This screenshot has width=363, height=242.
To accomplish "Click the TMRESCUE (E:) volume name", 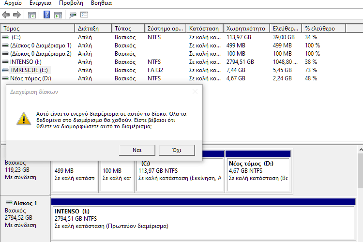I will 29,70.
